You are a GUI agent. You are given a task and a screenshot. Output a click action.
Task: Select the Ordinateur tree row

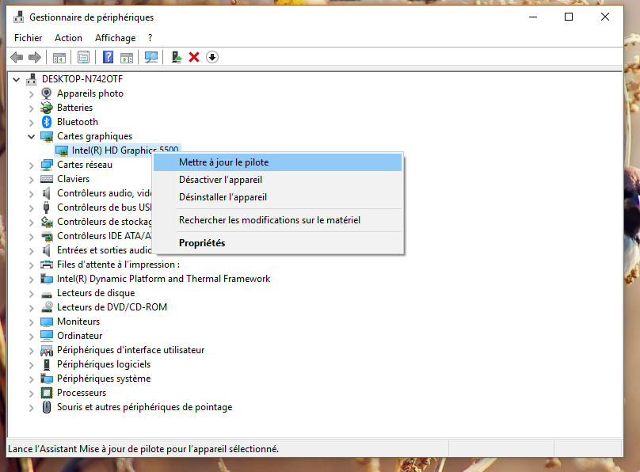[79, 336]
